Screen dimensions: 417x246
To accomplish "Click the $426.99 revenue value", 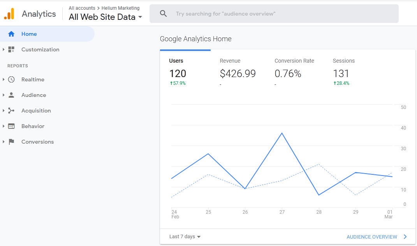I will pyautogui.click(x=238, y=74).
